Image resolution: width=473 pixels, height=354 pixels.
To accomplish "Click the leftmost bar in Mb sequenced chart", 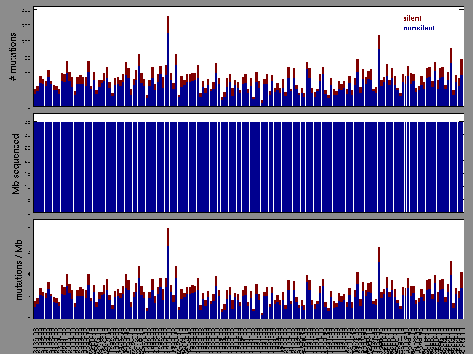I will (x=35, y=167).
